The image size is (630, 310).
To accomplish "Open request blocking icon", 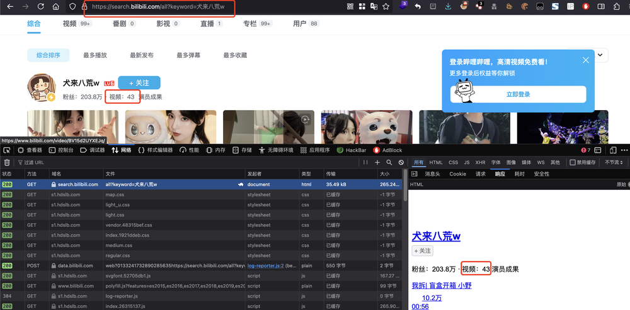I will point(401,162).
